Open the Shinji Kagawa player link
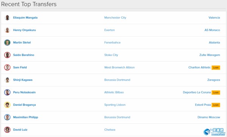The height and width of the screenshot is (137, 227). point(23,80)
